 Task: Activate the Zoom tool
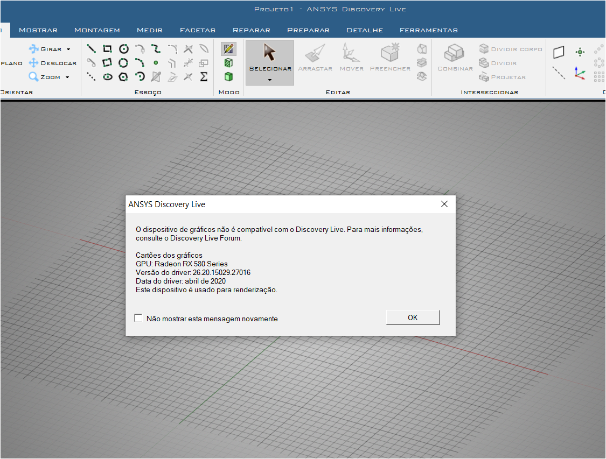[x=45, y=77]
